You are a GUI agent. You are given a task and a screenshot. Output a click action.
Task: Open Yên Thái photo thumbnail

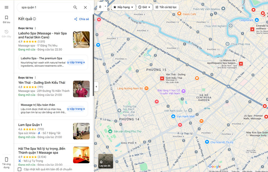pyautogui.click(x=81, y=89)
